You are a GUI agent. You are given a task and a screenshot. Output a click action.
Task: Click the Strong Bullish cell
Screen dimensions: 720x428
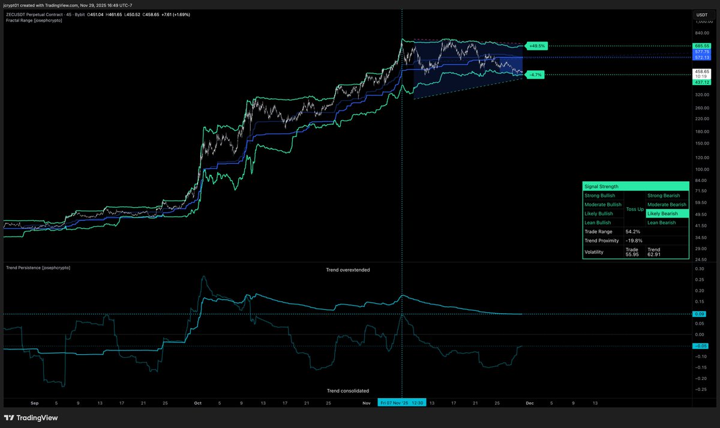(x=604, y=196)
